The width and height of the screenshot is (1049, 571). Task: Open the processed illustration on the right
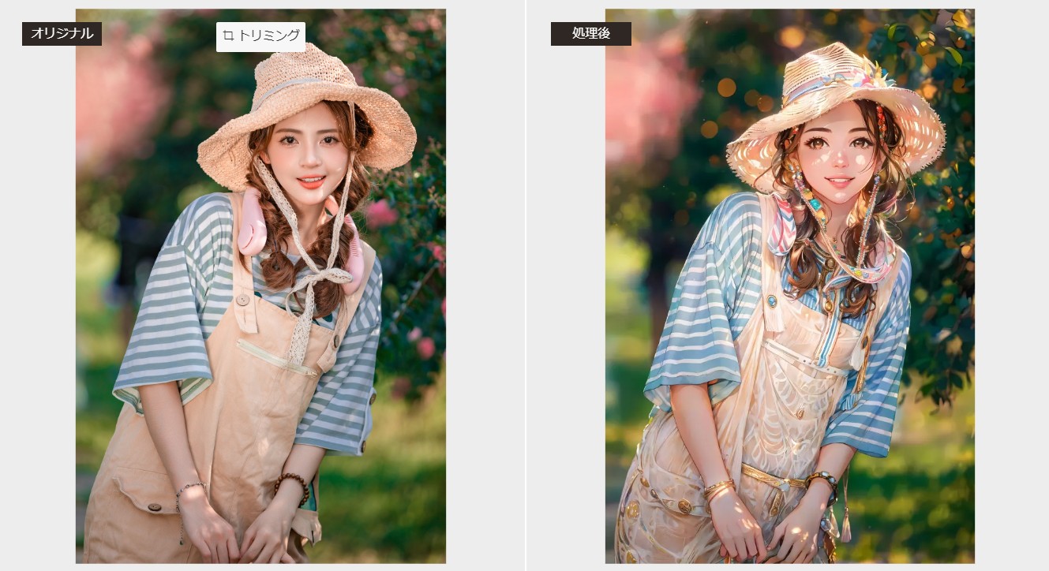click(x=789, y=286)
